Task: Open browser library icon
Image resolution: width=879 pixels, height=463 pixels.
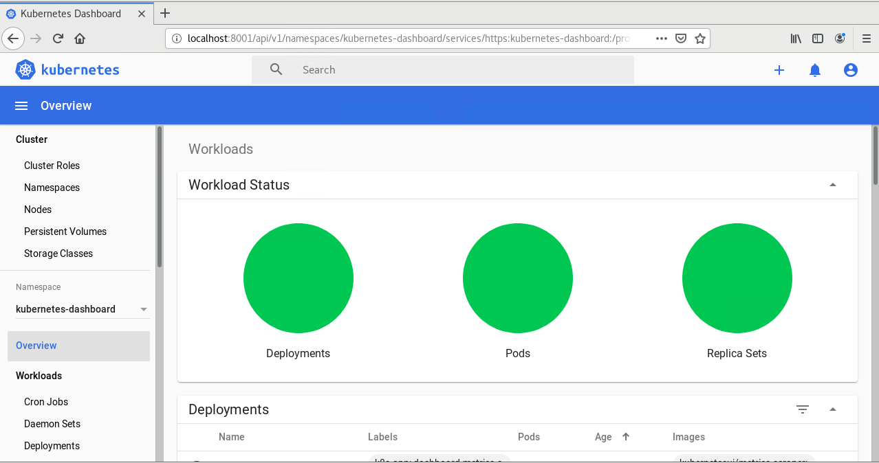Action: coord(796,38)
